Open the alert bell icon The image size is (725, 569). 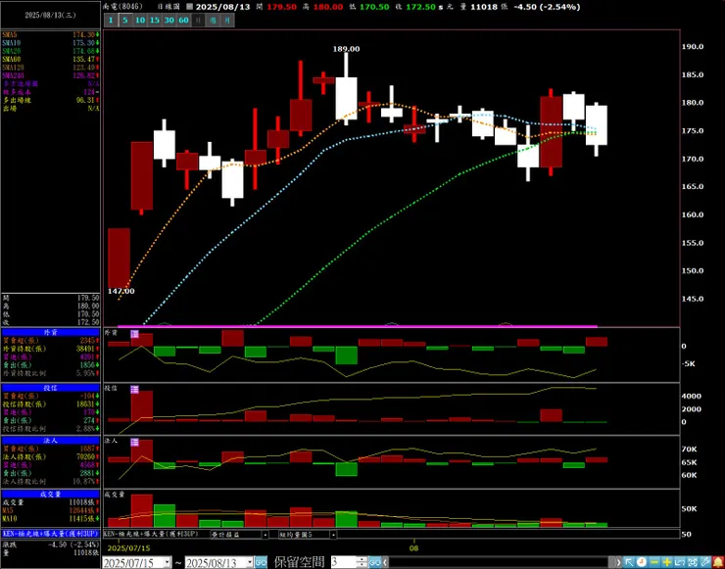[x=718, y=562]
